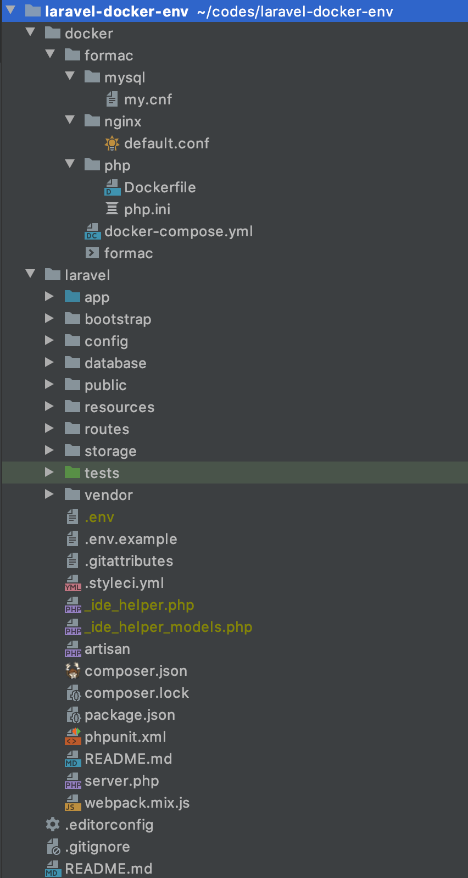Select the vendor folder name
The width and height of the screenshot is (468, 878).
coord(109,495)
